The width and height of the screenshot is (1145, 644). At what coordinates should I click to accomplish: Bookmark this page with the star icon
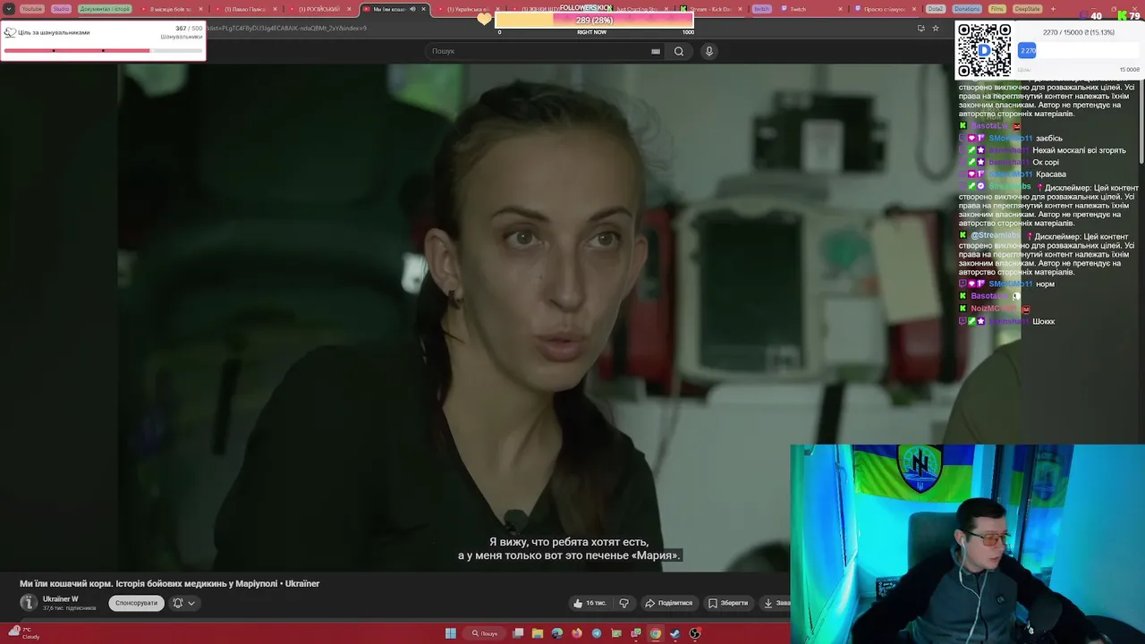click(x=936, y=28)
